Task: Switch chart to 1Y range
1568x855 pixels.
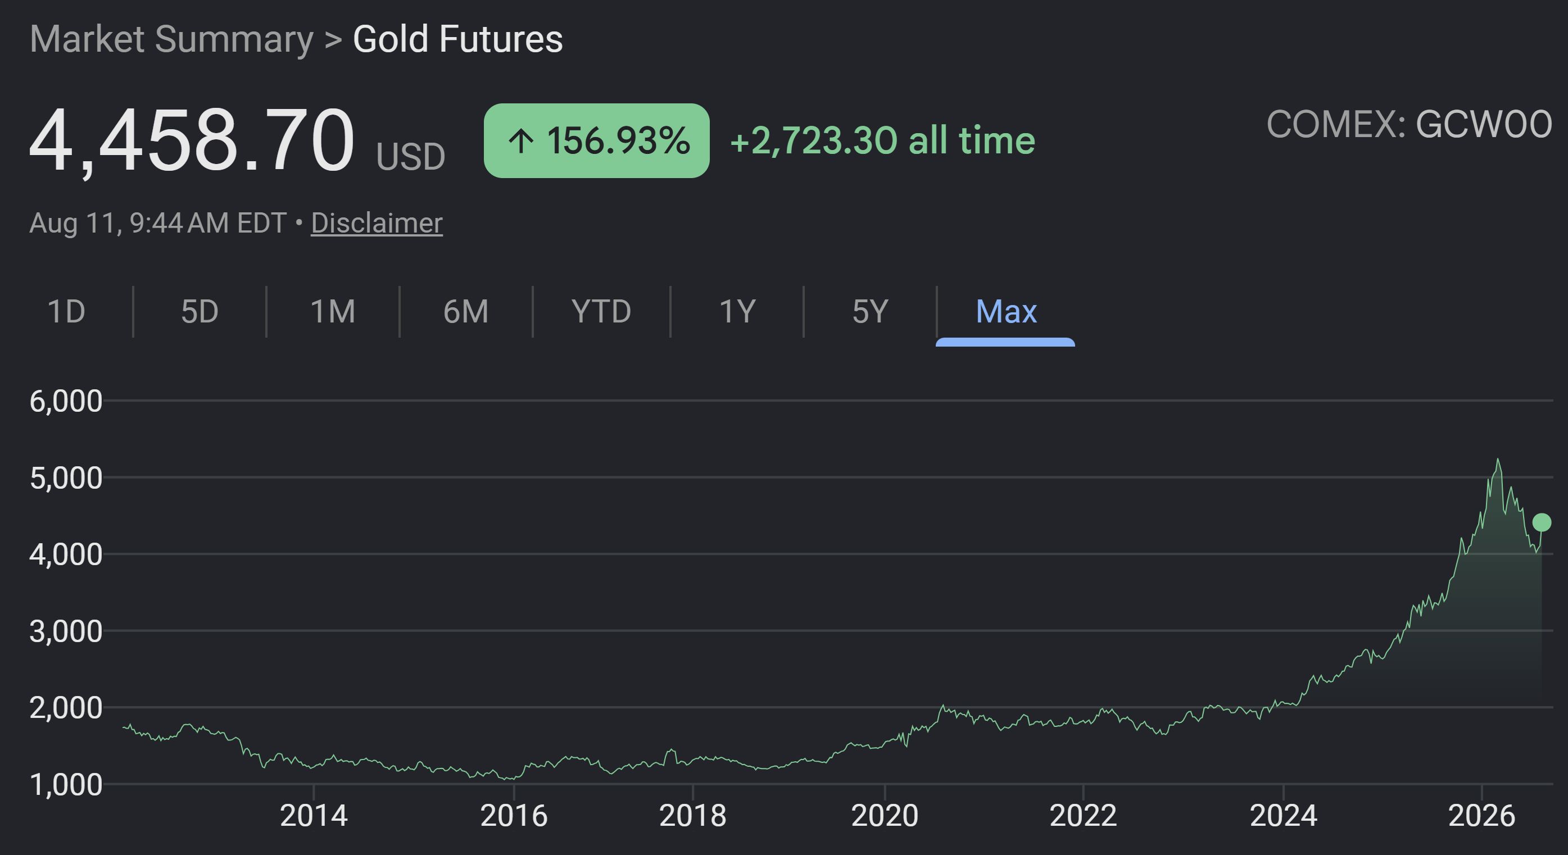Action: click(x=737, y=312)
